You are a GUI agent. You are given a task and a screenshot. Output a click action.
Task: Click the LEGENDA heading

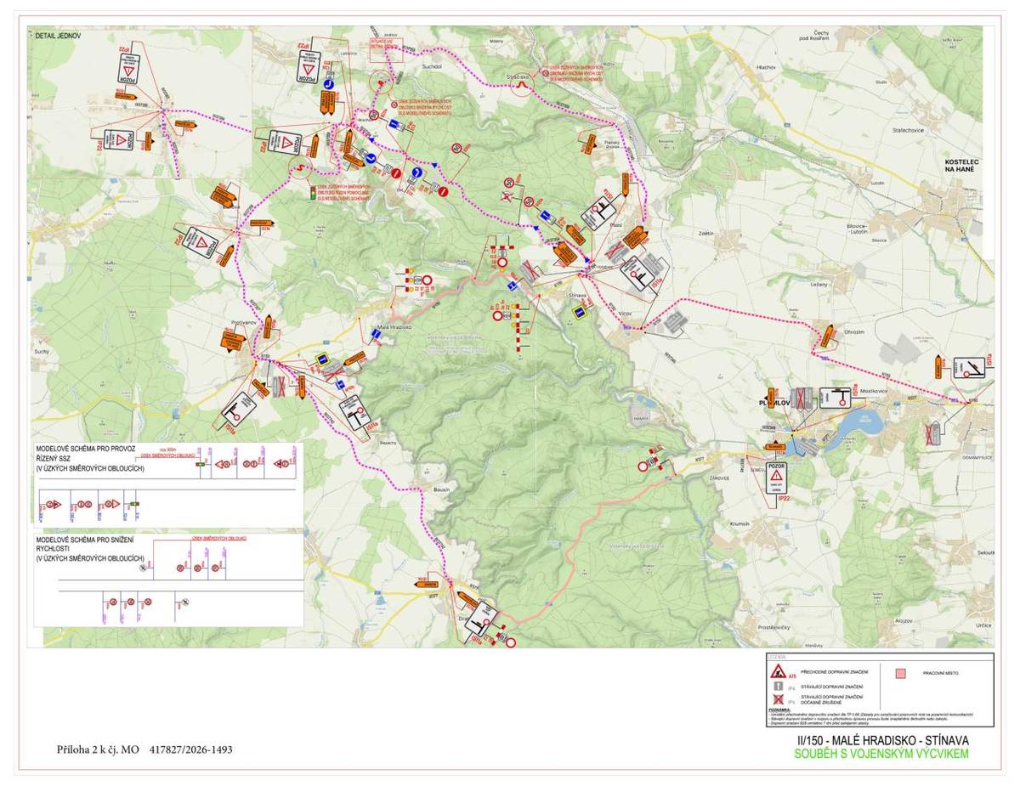[777, 657]
